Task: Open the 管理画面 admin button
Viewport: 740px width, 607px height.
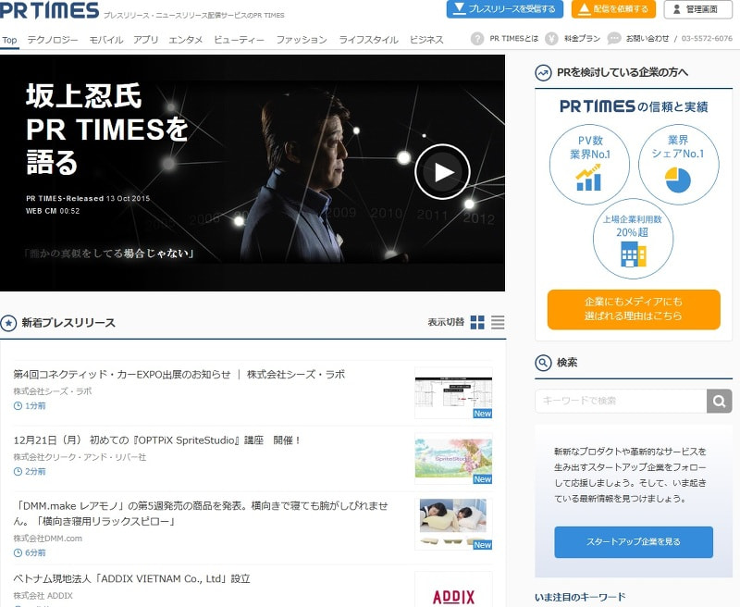Action: 698,9
